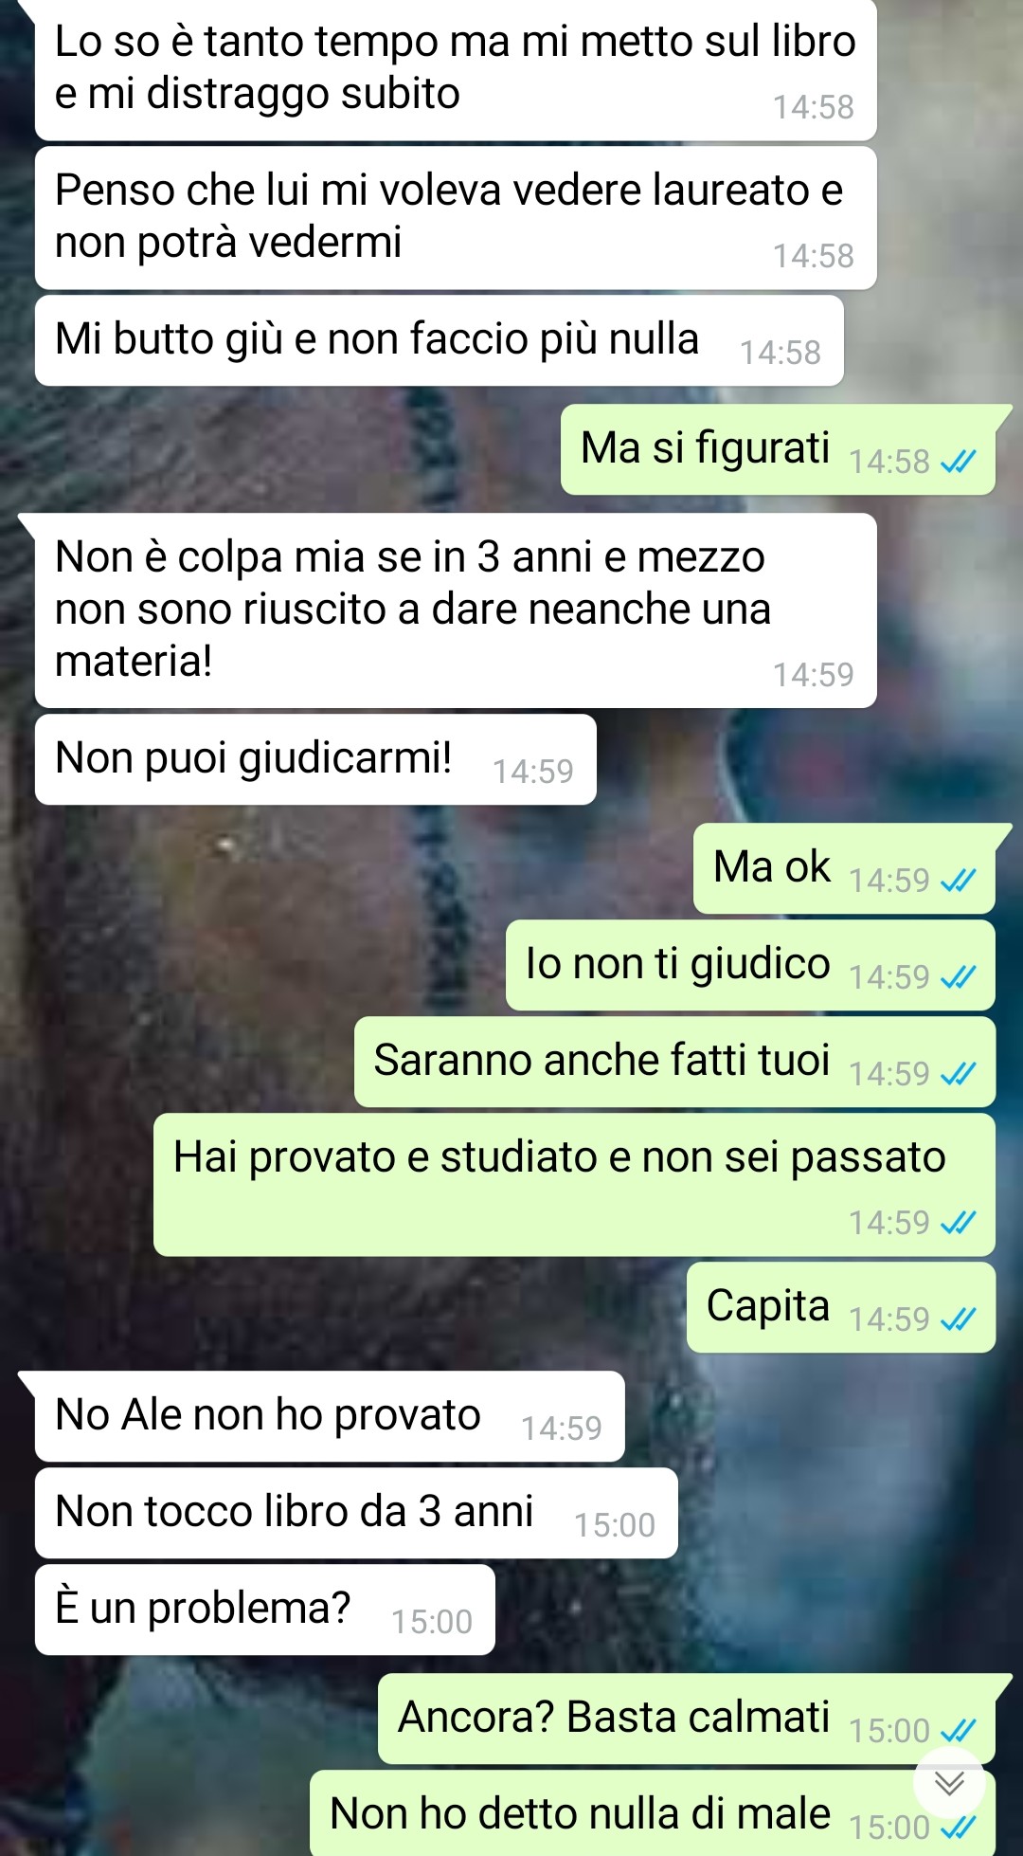Tap the scroll-to-bottom double chevron button

coord(949,1783)
